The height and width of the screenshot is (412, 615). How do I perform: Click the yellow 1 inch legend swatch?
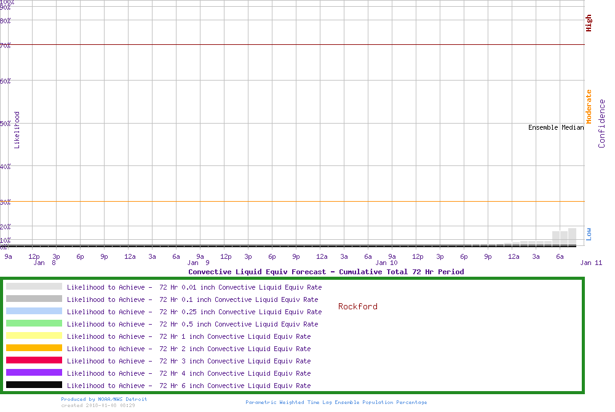click(34, 336)
